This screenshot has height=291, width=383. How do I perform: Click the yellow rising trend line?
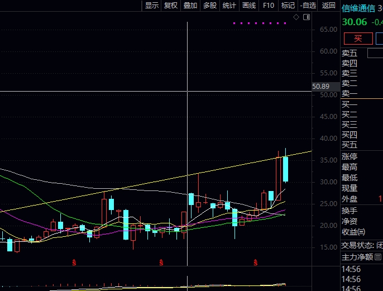pos(156,182)
